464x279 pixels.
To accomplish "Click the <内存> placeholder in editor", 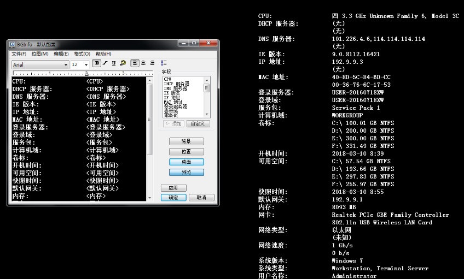I will [x=96, y=197].
